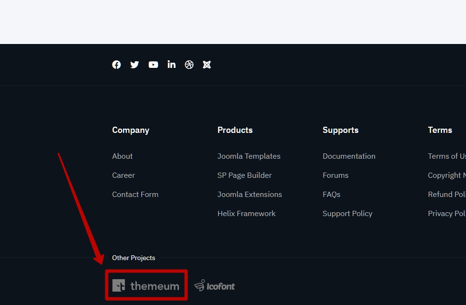Visit the LinkedIn profile icon
The image size is (466, 305).
click(171, 65)
